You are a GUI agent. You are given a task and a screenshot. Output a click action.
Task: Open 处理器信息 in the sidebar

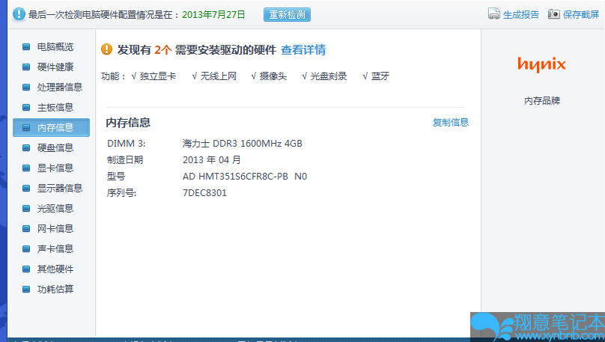pyautogui.click(x=60, y=88)
